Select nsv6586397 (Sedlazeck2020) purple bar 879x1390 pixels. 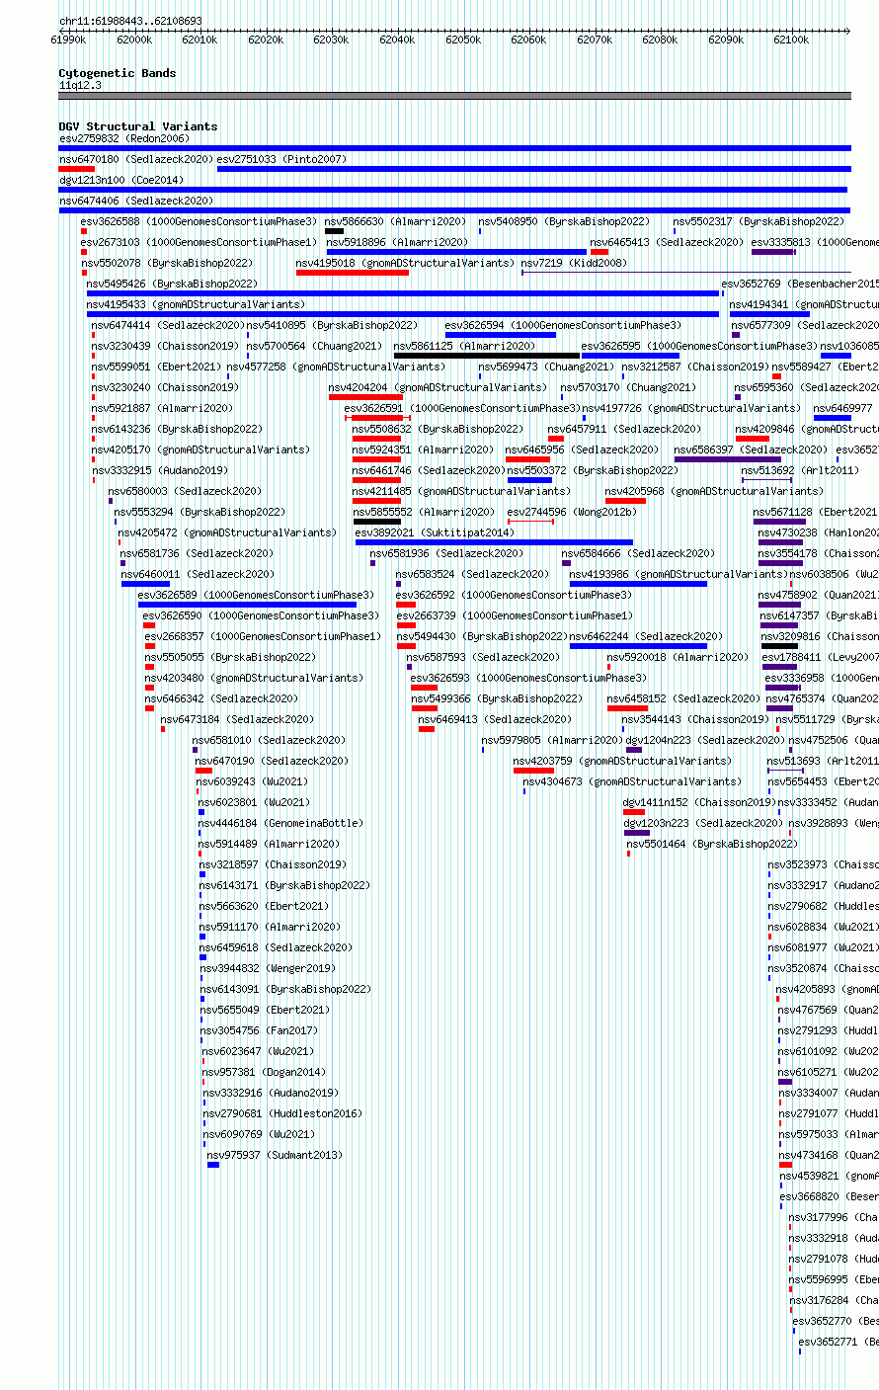(x=728, y=459)
